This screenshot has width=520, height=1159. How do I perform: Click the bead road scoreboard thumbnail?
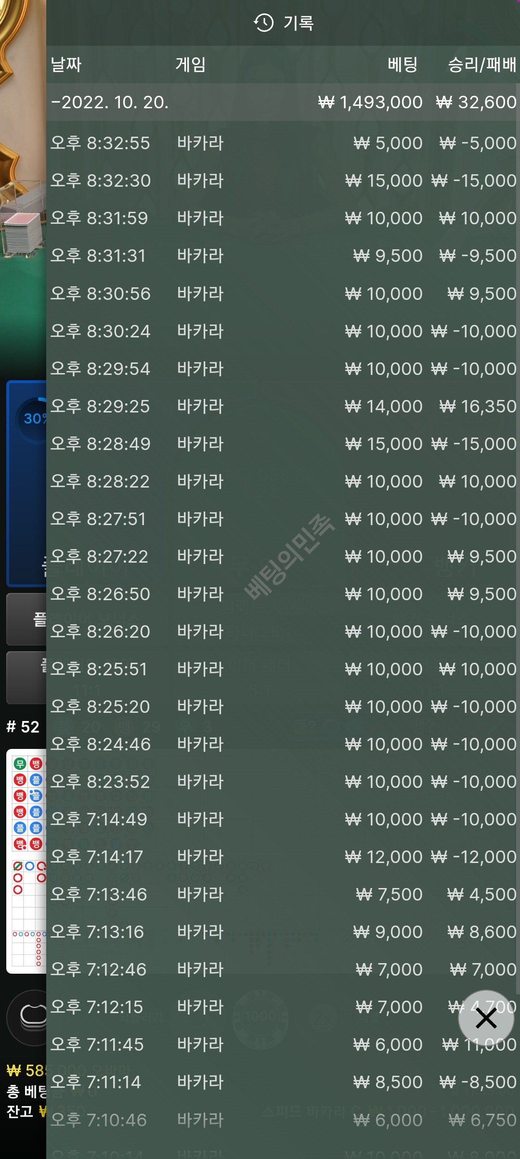pyautogui.click(x=26, y=861)
